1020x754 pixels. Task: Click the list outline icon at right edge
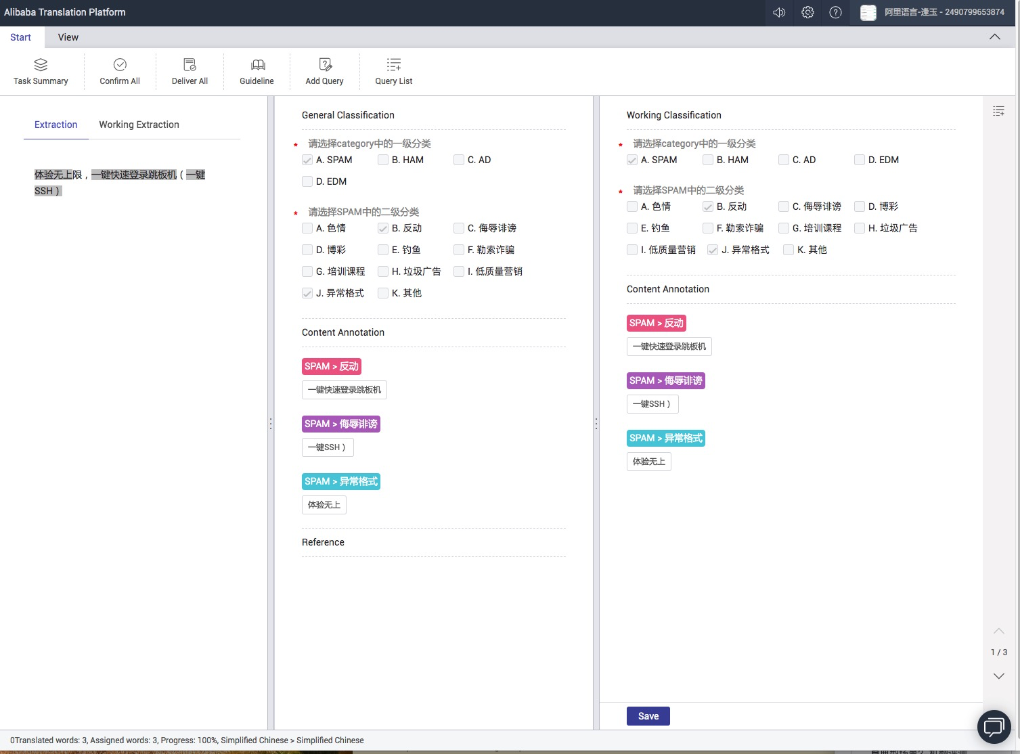998,111
